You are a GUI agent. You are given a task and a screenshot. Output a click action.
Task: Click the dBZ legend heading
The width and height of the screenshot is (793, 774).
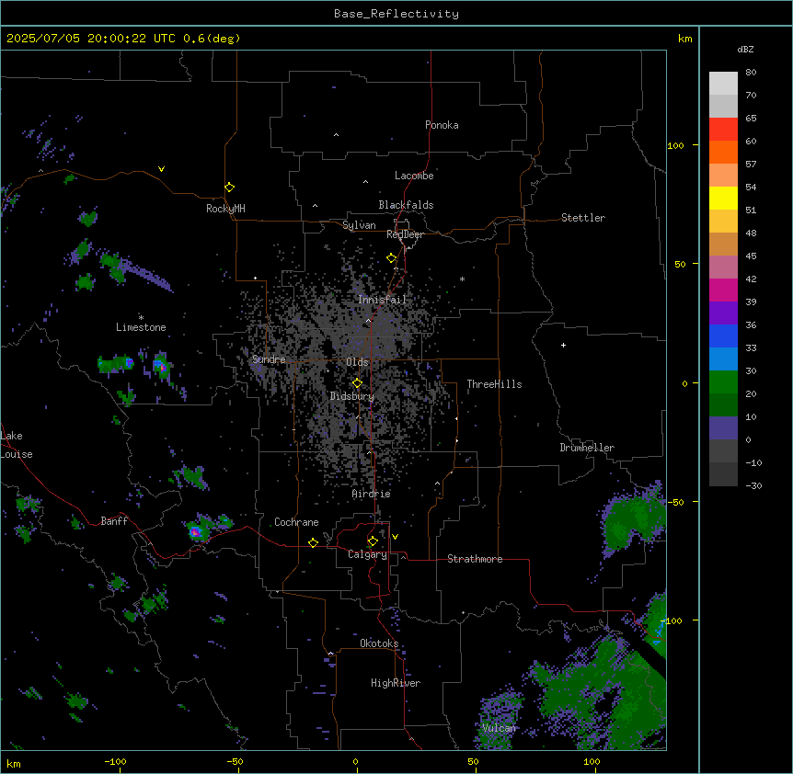[x=745, y=50]
